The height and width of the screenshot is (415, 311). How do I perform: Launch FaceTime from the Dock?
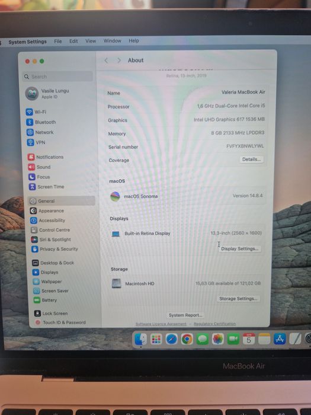coord(233,339)
